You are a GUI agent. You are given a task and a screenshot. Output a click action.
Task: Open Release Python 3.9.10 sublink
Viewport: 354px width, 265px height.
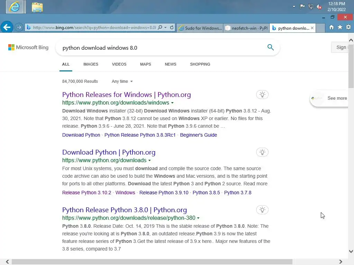click(164, 193)
